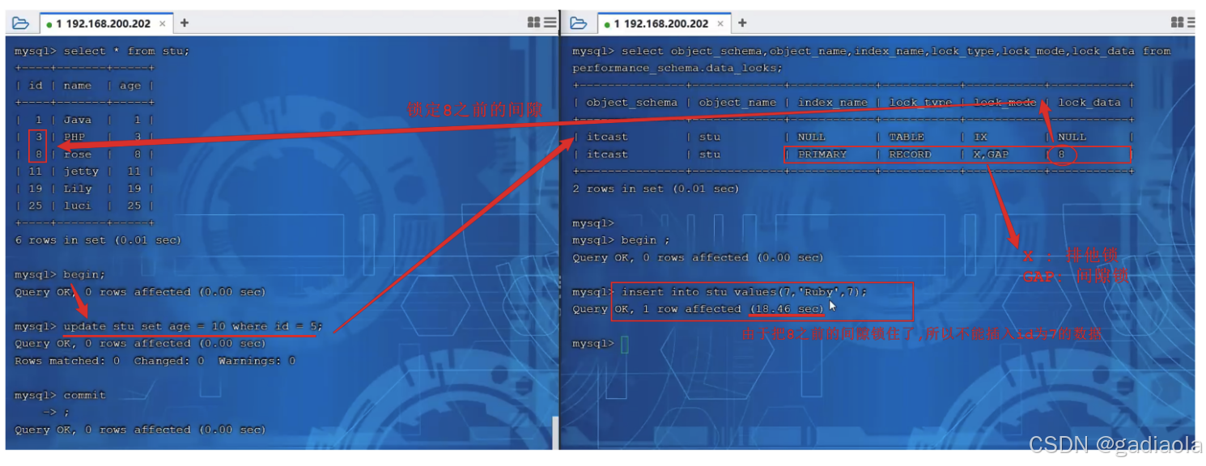This screenshot has height=466, width=1206.
Task: Click the 'IX' lock mode cell
Action: tap(980, 137)
